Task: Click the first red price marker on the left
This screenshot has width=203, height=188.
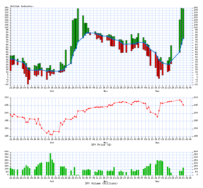Action: pos(11,115)
